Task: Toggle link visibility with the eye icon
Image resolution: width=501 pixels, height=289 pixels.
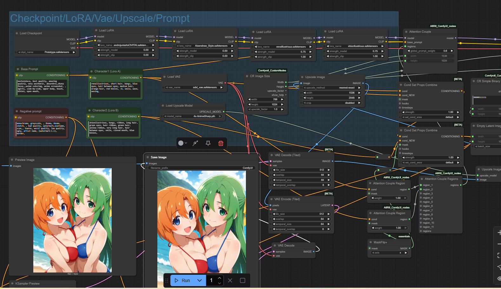Action: 499,278
